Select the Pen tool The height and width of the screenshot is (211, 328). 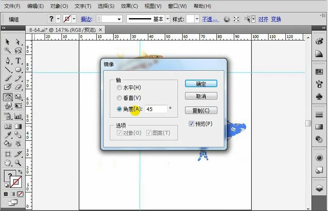pyautogui.click(x=8, y=61)
